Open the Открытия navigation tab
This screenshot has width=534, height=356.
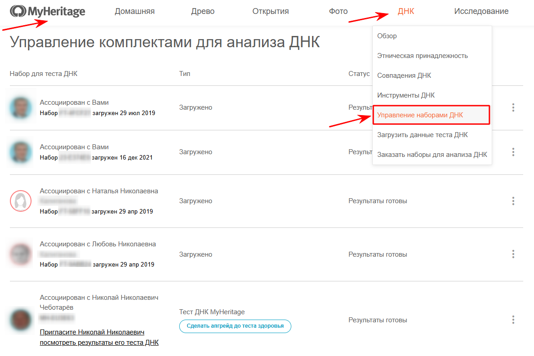271,11
